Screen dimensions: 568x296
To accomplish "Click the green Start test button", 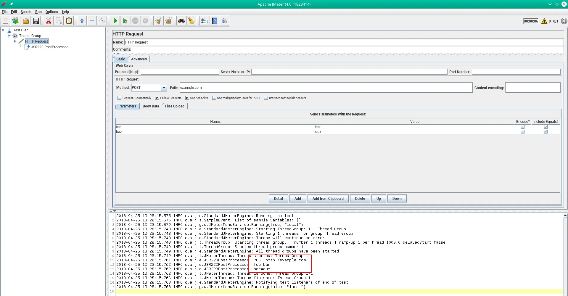I will coord(115,21).
